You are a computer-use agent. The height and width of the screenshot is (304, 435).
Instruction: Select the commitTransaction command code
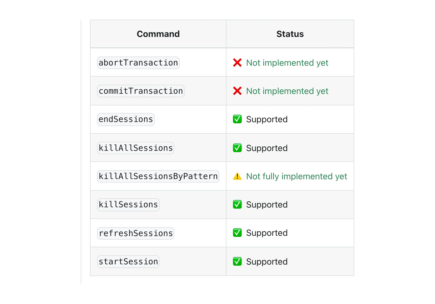[141, 91]
